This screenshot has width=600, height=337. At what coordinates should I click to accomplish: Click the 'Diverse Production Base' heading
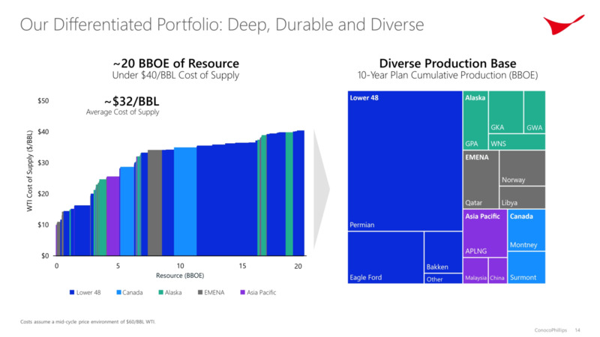click(x=448, y=63)
